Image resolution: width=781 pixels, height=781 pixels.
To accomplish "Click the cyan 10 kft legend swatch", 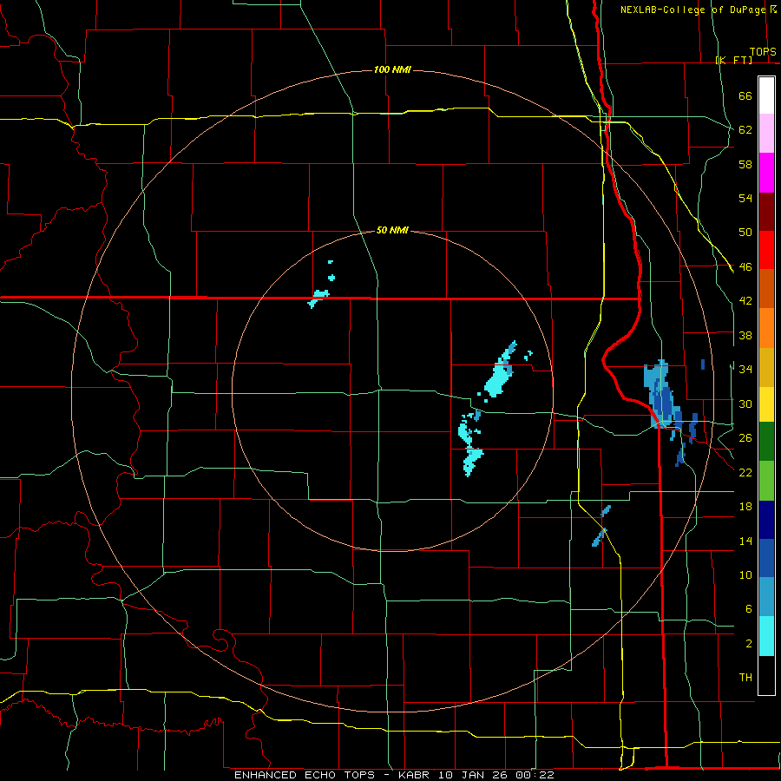I will click(766, 636).
